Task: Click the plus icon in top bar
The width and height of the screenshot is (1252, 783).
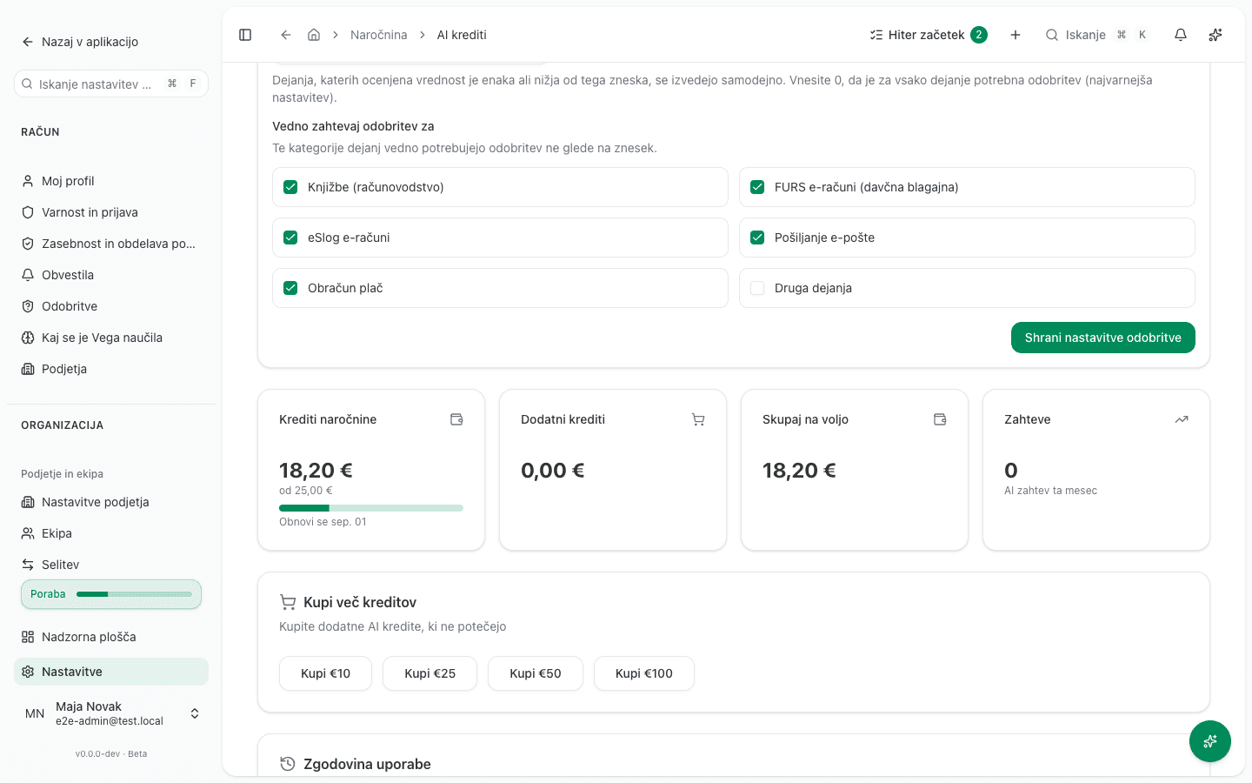Action: point(1016,35)
